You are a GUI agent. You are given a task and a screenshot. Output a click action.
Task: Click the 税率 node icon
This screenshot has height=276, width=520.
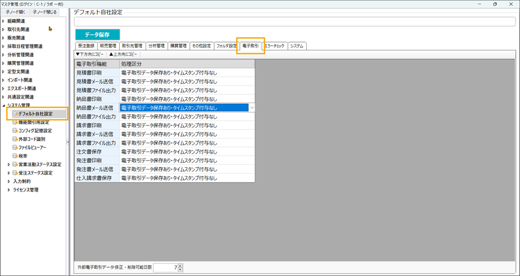pyautogui.click(x=15, y=156)
